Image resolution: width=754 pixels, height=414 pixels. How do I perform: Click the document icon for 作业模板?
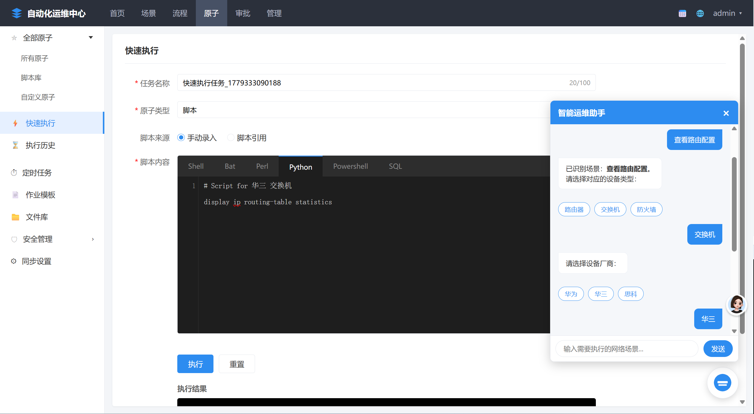tap(15, 195)
